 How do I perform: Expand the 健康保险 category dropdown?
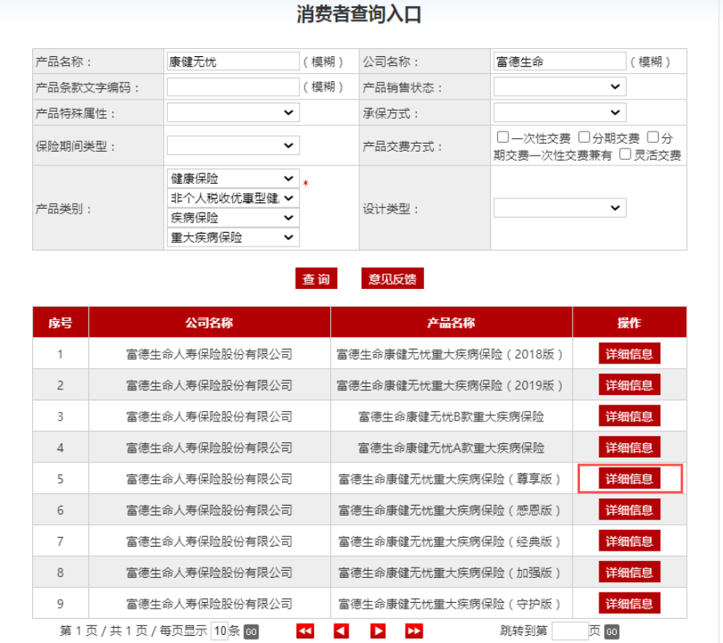(233, 178)
